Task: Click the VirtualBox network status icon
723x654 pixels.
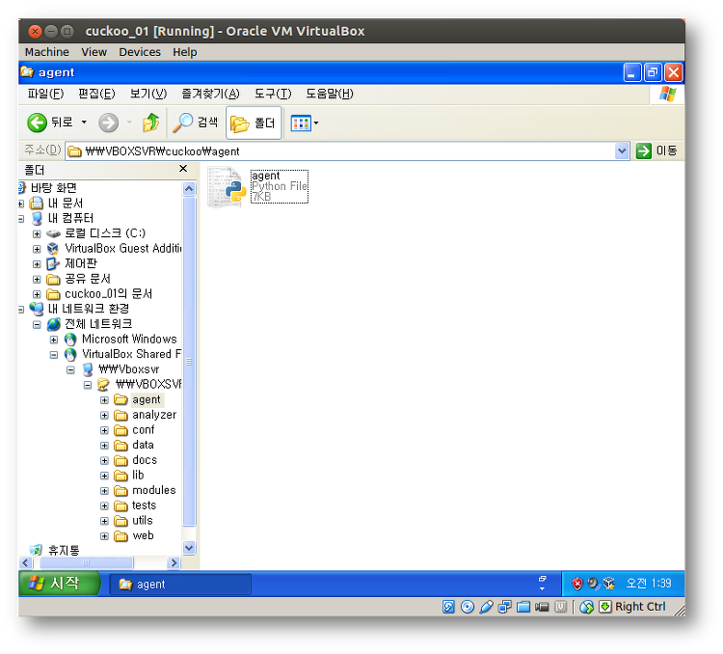Action: (504, 607)
